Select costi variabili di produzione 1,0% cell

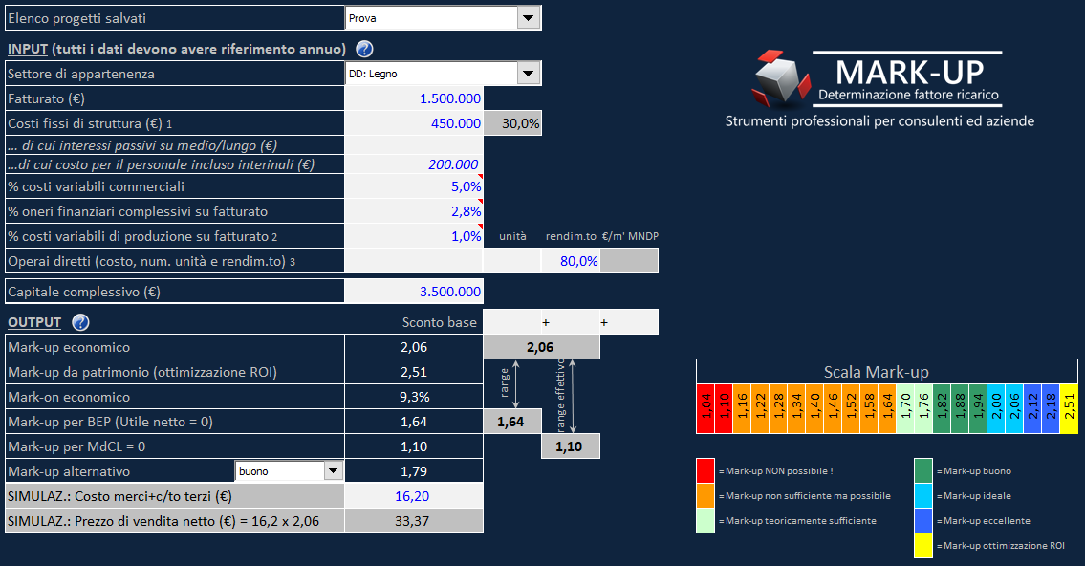tap(414, 237)
